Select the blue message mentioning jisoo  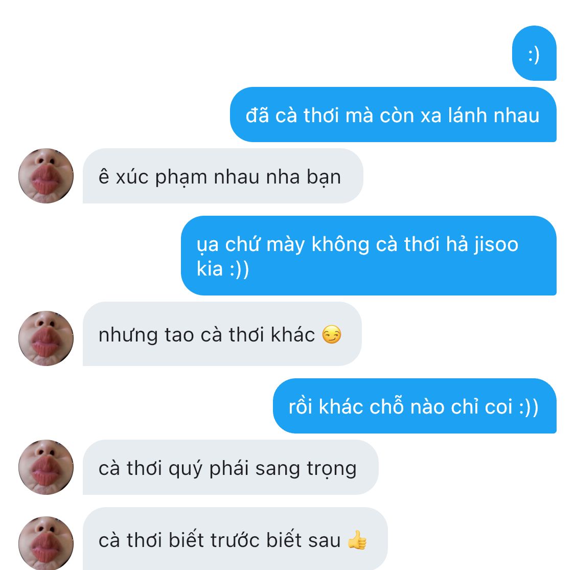tap(369, 256)
